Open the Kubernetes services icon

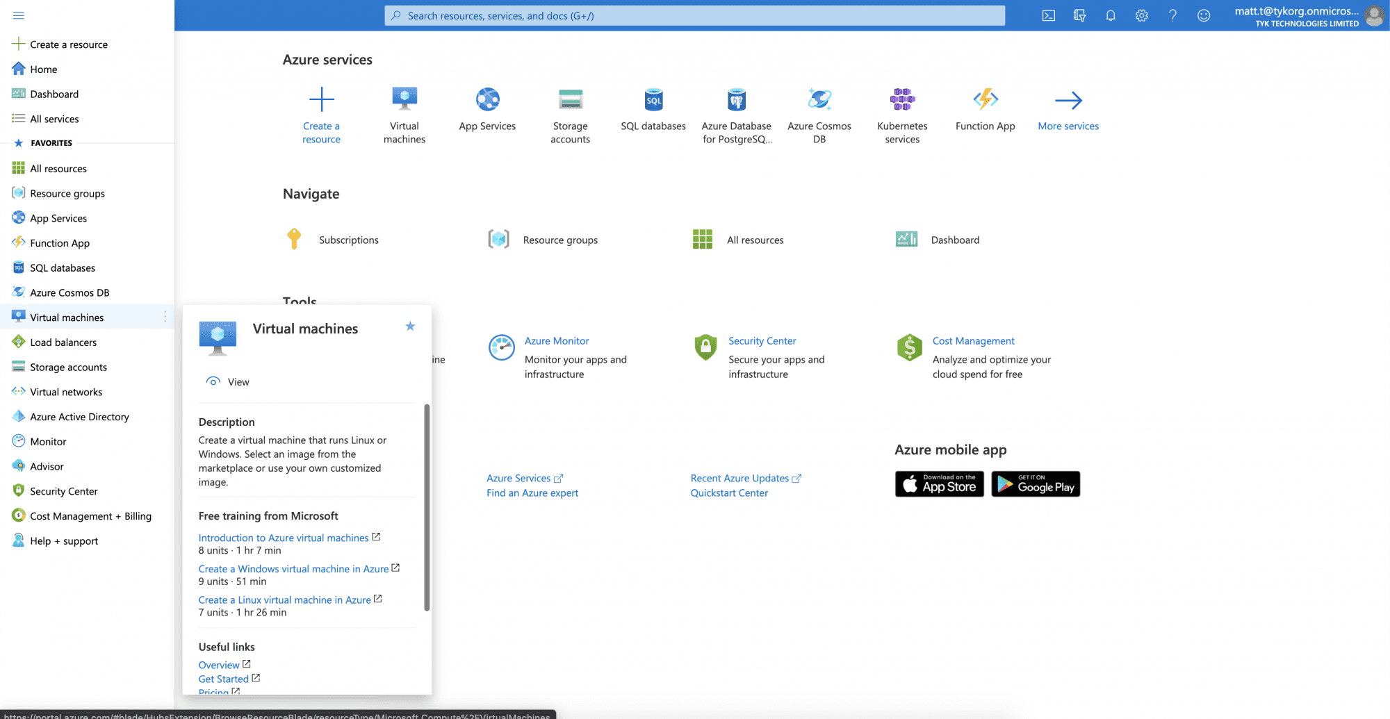[901, 99]
